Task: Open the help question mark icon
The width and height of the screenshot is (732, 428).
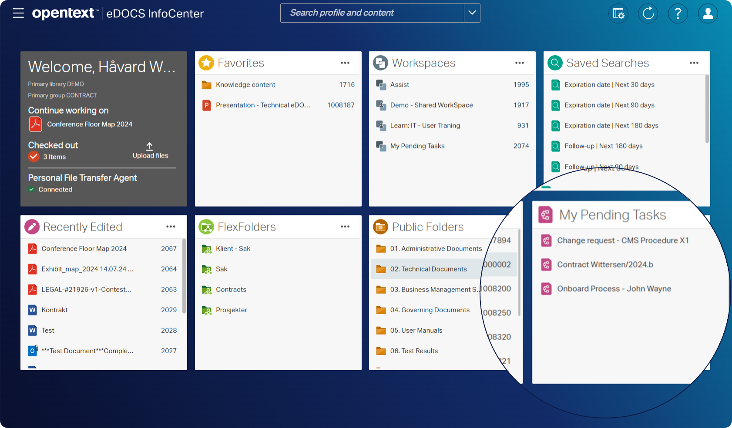Action: click(x=678, y=13)
